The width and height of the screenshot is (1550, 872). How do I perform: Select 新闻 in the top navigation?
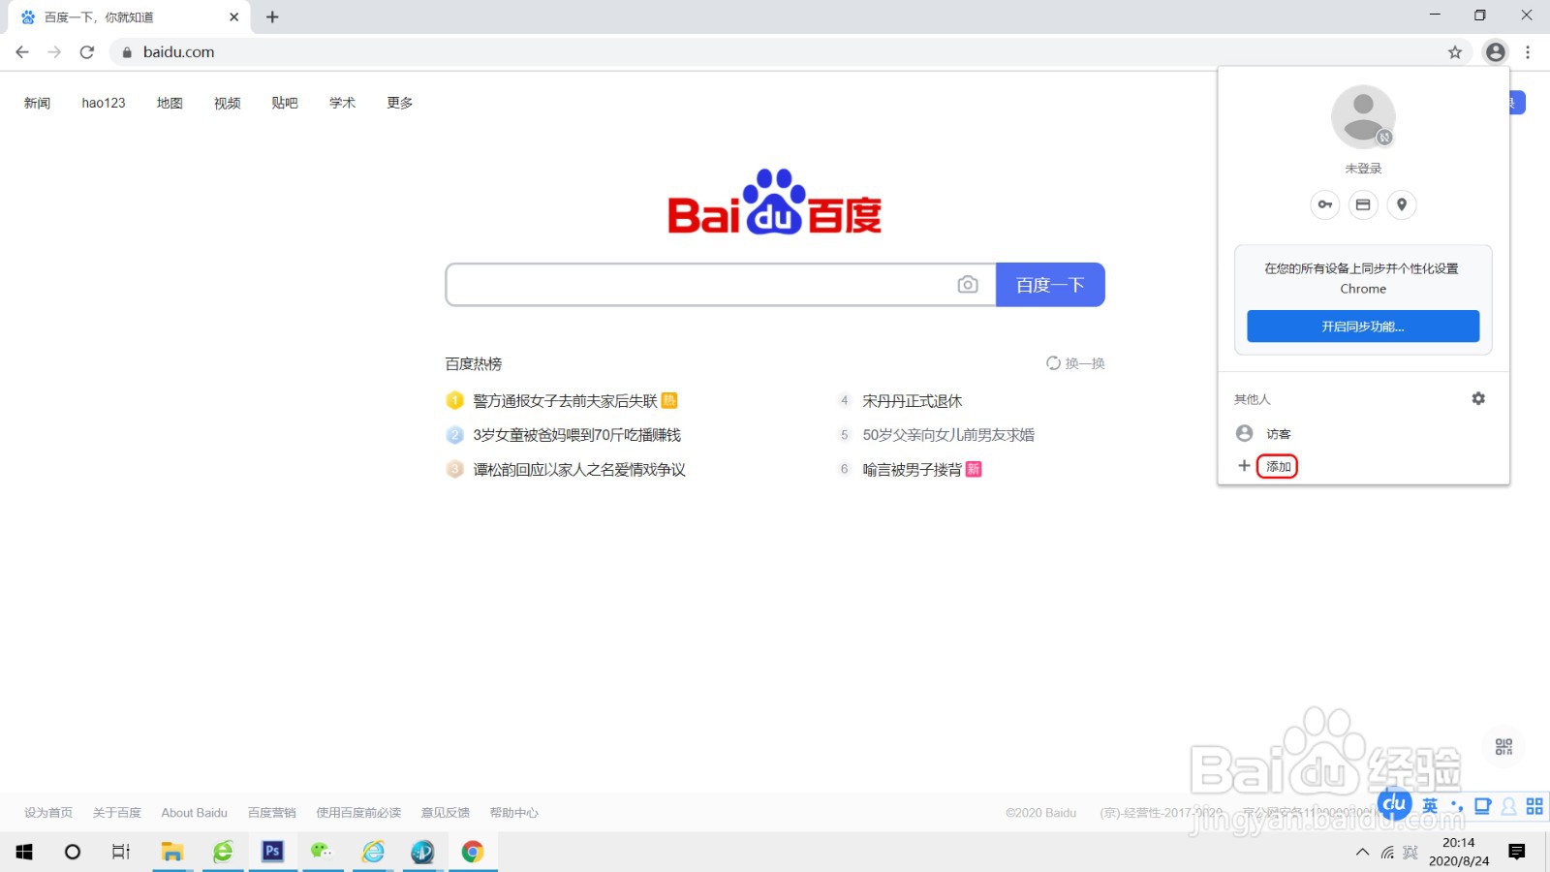(x=36, y=103)
